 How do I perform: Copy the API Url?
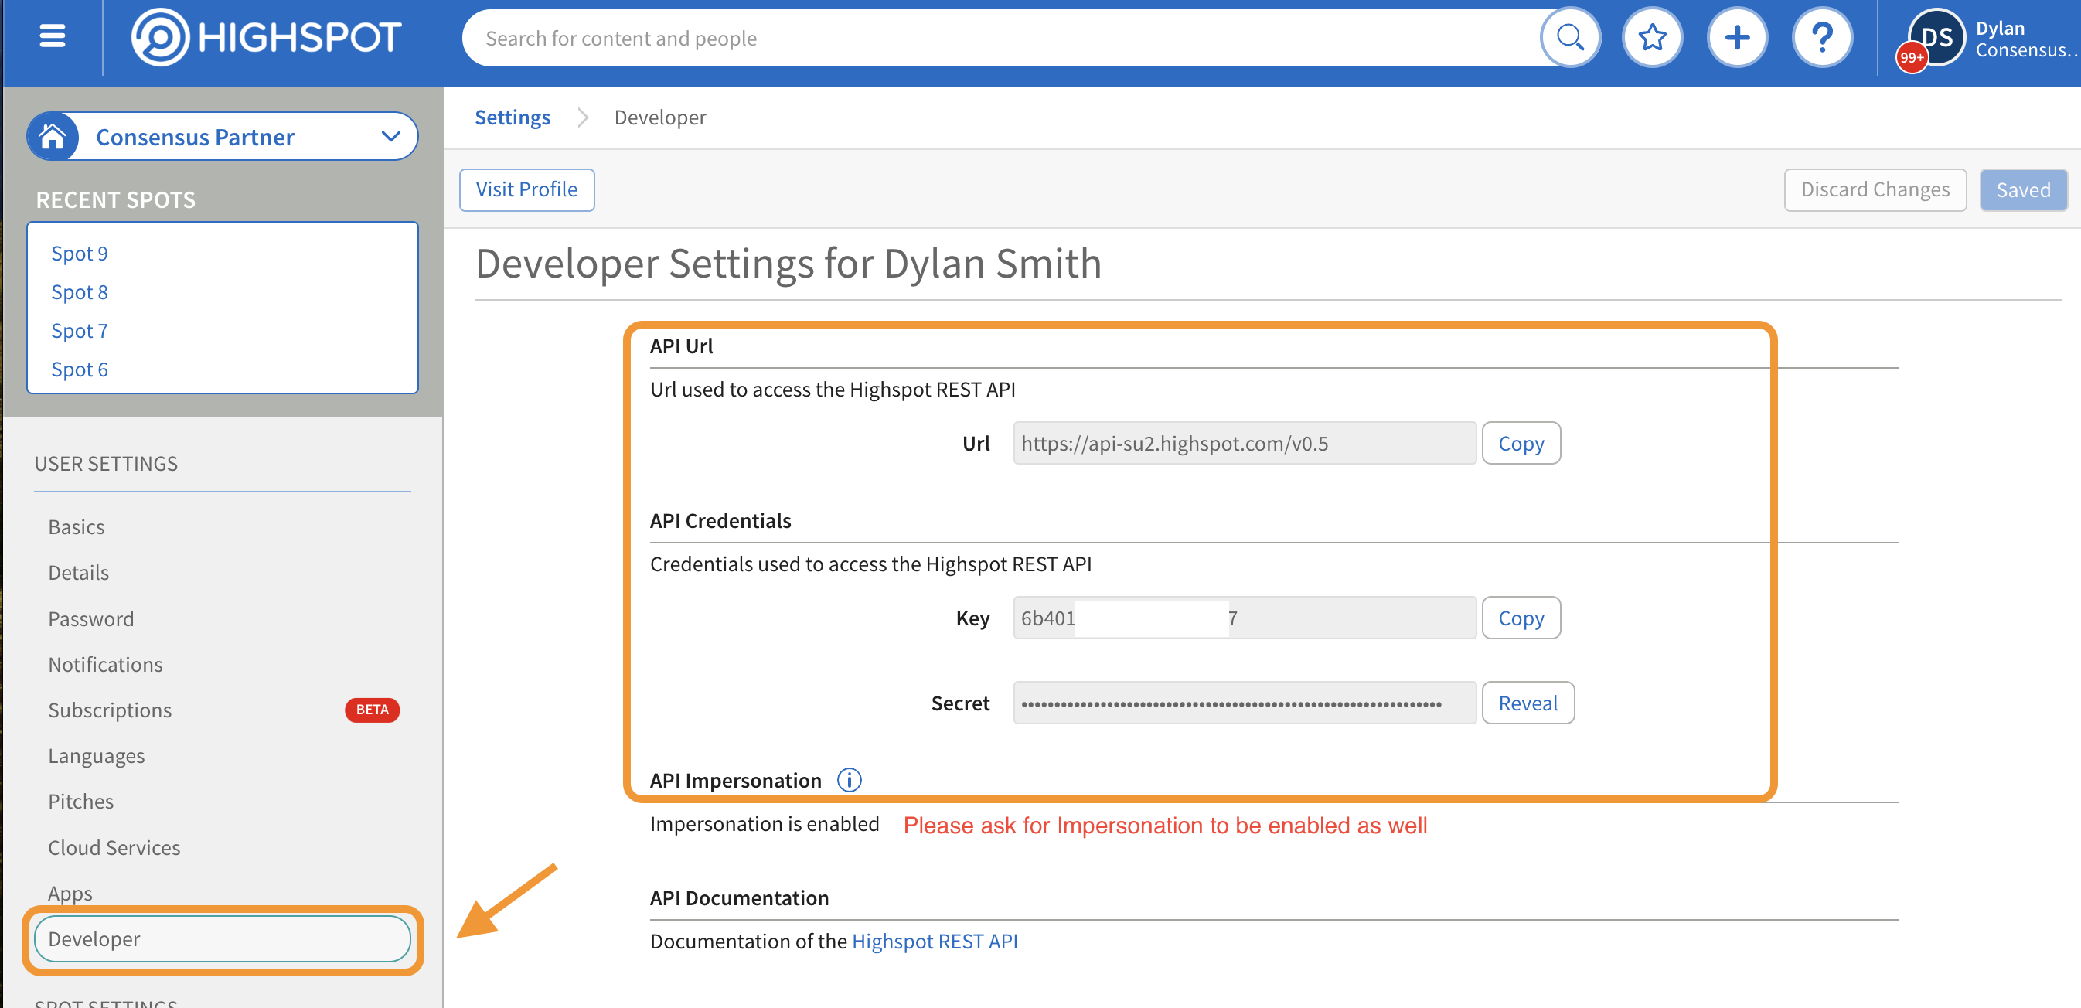tap(1521, 444)
